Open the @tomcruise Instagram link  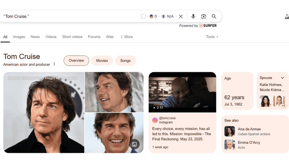click(167, 118)
